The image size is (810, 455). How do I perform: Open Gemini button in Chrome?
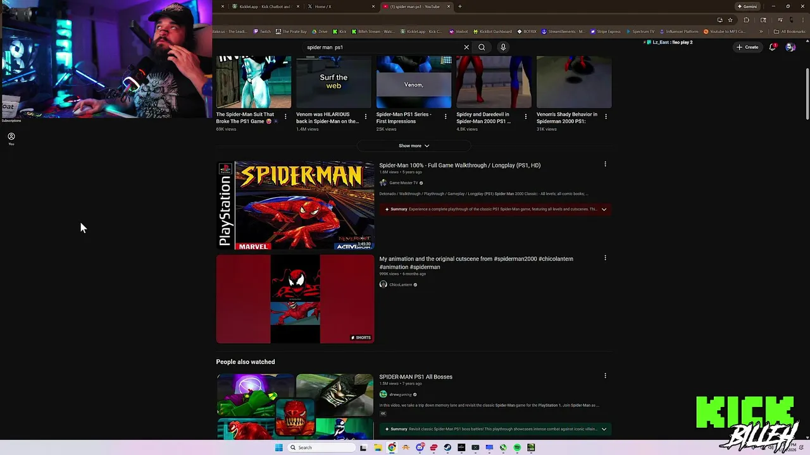(x=747, y=6)
